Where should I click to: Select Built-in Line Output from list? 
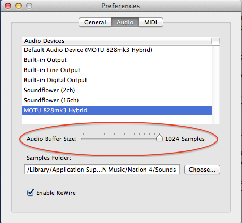tap(117, 70)
